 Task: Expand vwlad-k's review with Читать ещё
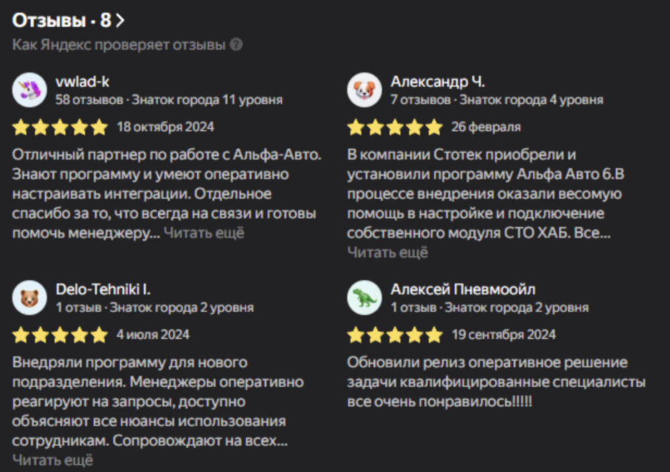[x=204, y=233]
